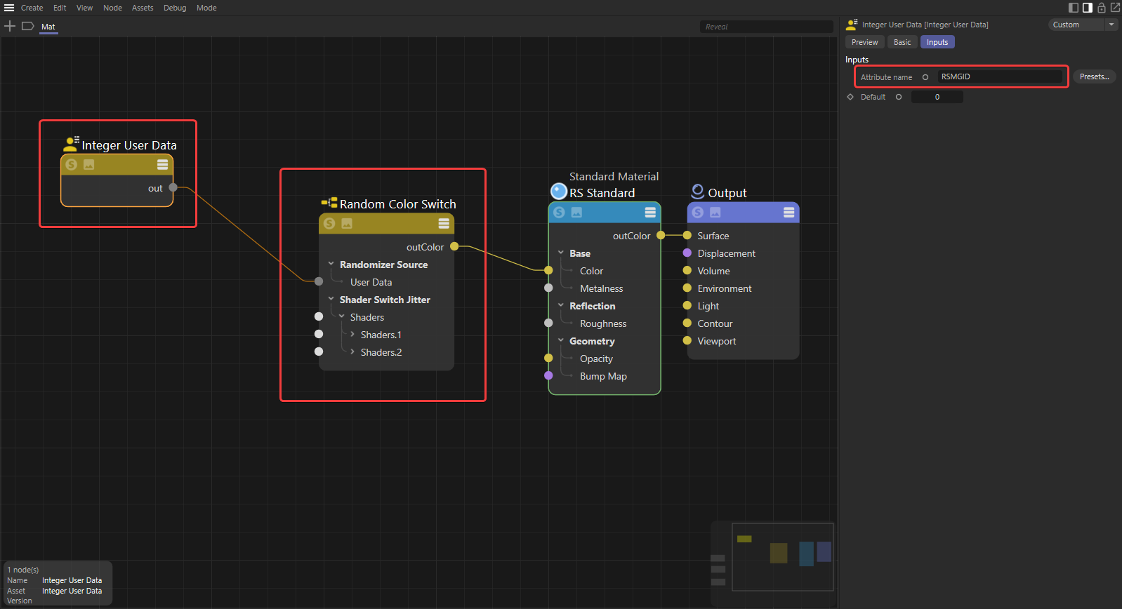Click the preview image icon on RS Standard node
The width and height of the screenshot is (1122, 609).
click(x=576, y=212)
